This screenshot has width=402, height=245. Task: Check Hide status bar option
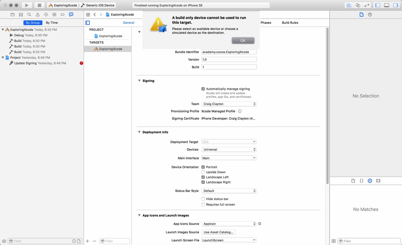coord(203,199)
